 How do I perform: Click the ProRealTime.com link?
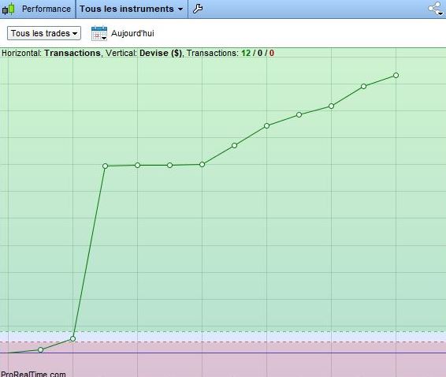33,374
